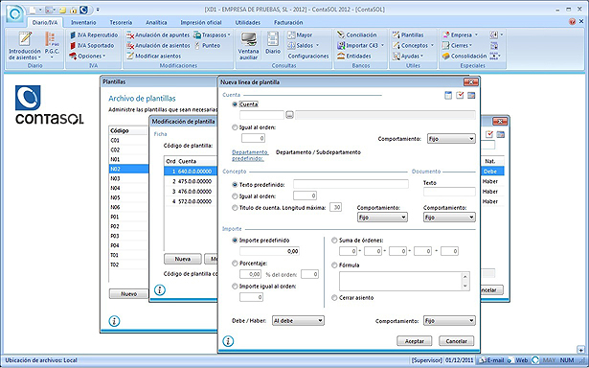
Task: Click the Texto predefinido input field
Action: (351, 184)
